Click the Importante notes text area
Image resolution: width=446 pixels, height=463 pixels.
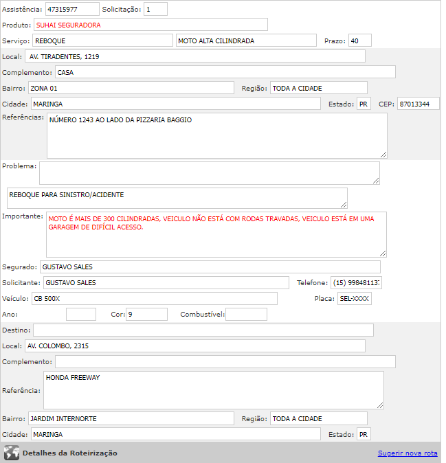[x=216, y=234]
